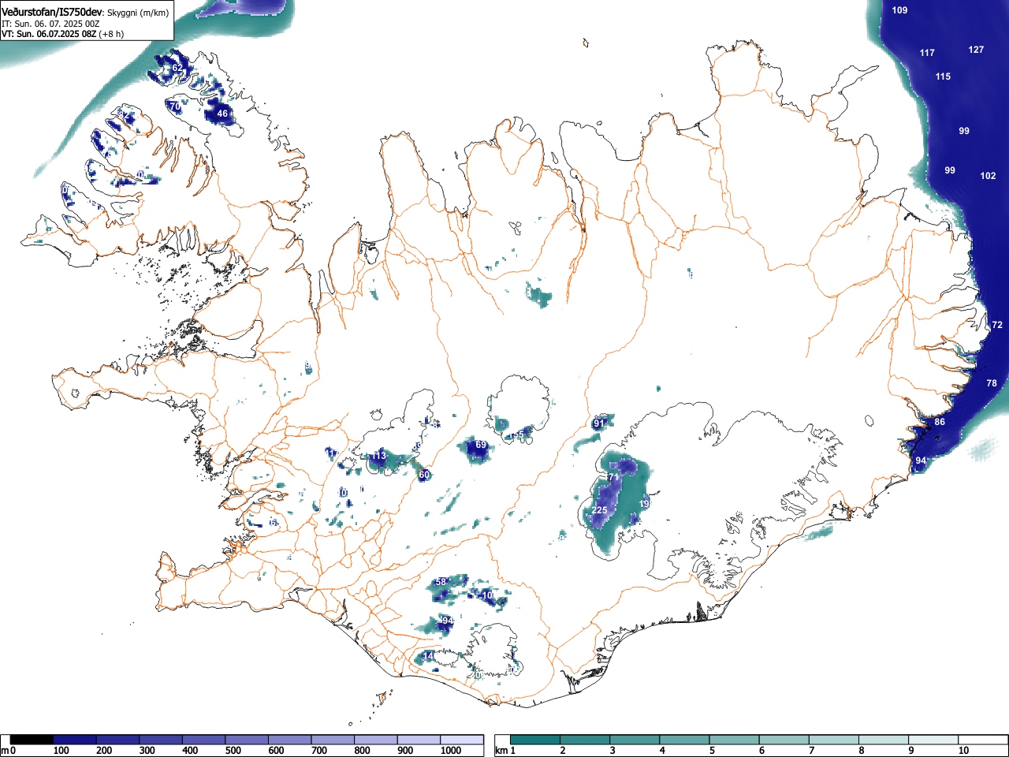Click the dark teal 1–2 km legend segment
This screenshot has width=1009, height=757.
pos(535,740)
